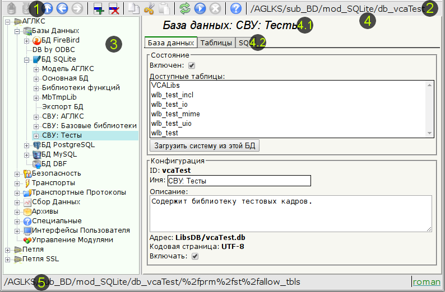This screenshot has width=445, height=292.
Task: Click the scissors cut icon
Action: pos(149,8)
